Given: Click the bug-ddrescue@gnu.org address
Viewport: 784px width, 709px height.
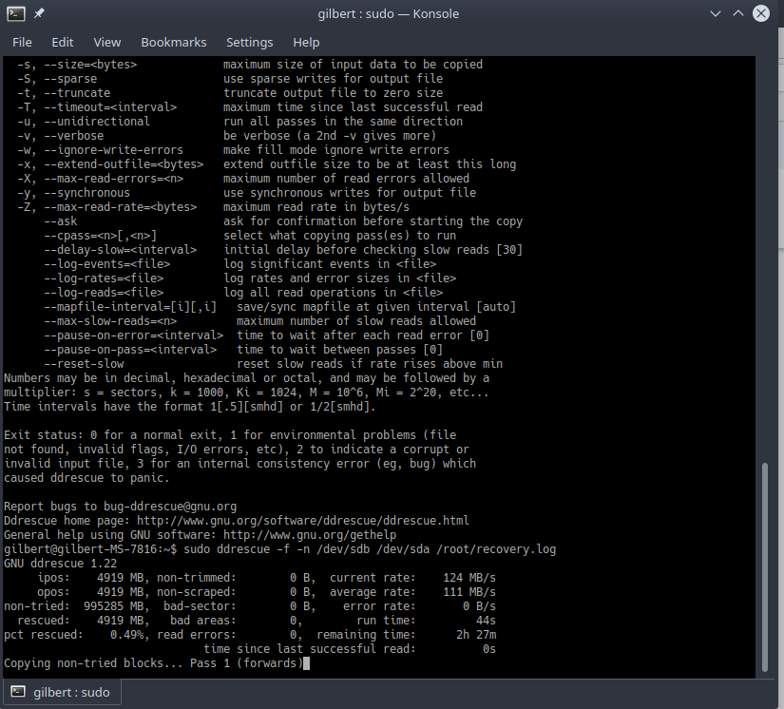Looking at the screenshot, I should click(170, 507).
